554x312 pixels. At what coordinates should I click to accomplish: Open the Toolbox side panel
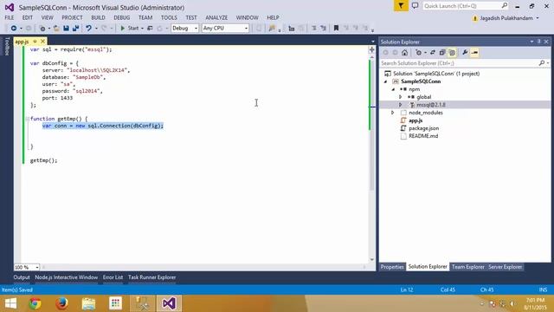click(7, 46)
